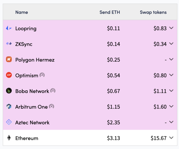Click the Loopring logo icon
The image size is (179, 149).
coord(9,28)
